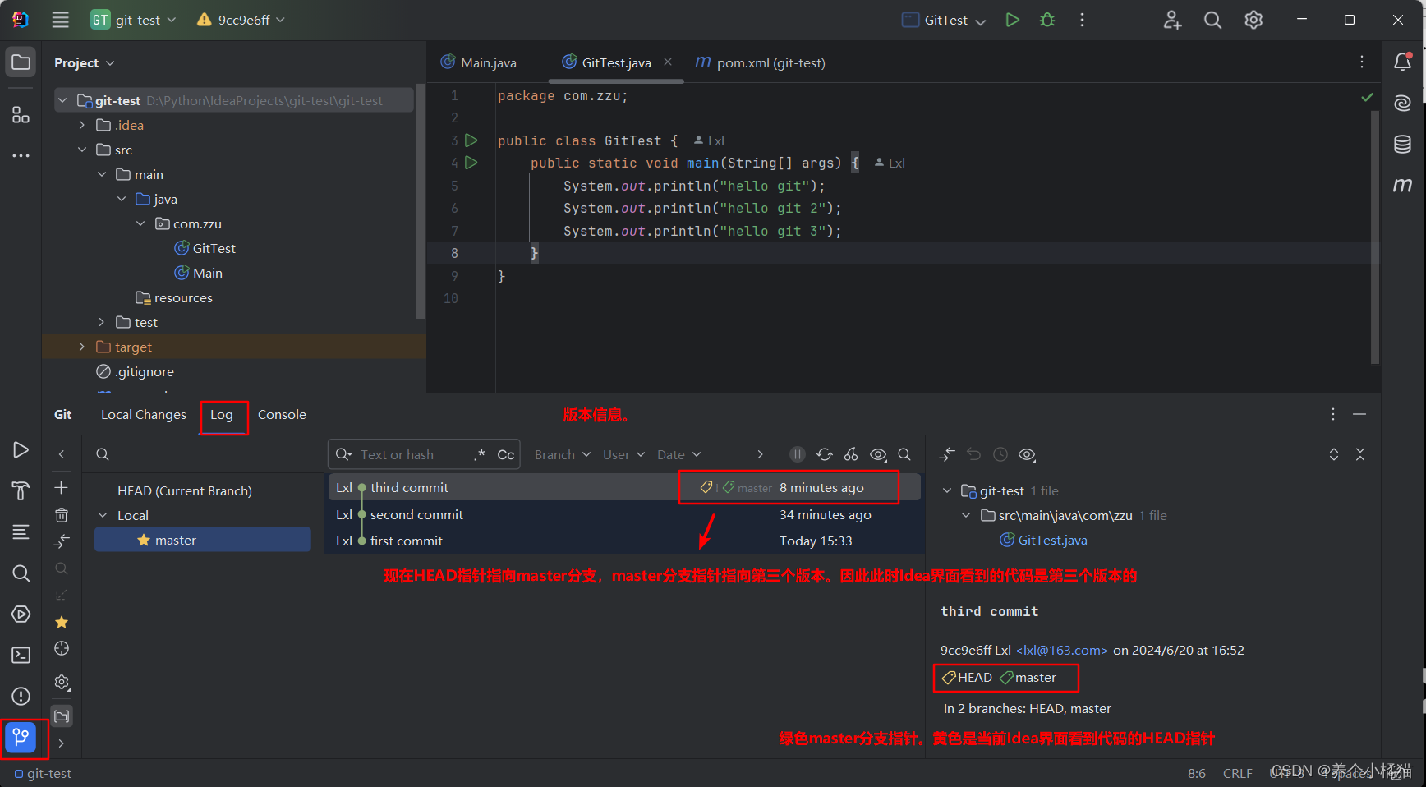The image size is (1426, 787).
Task: Select .gitignore file in project tree
Action: point(145,371)
